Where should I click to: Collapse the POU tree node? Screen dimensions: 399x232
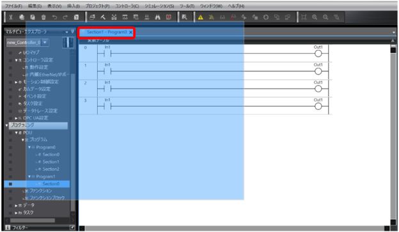click(16, 133)
